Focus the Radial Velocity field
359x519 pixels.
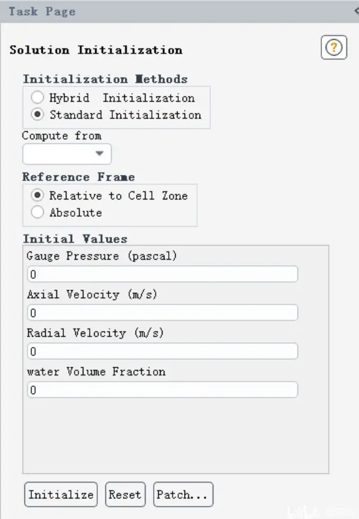[163, 351]
